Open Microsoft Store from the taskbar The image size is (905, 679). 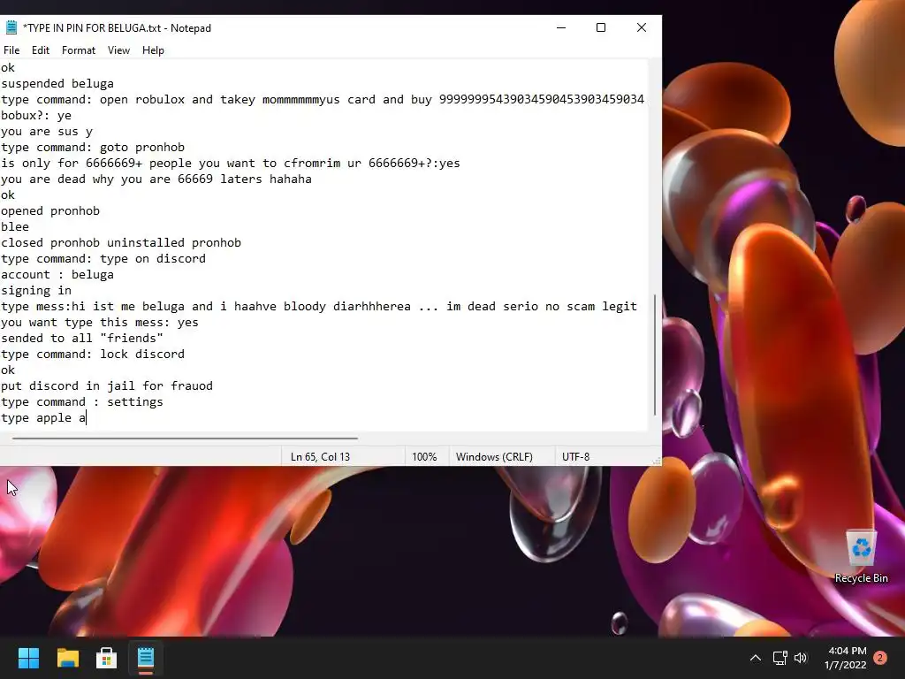pyautogui.click(x=106, y=658)
